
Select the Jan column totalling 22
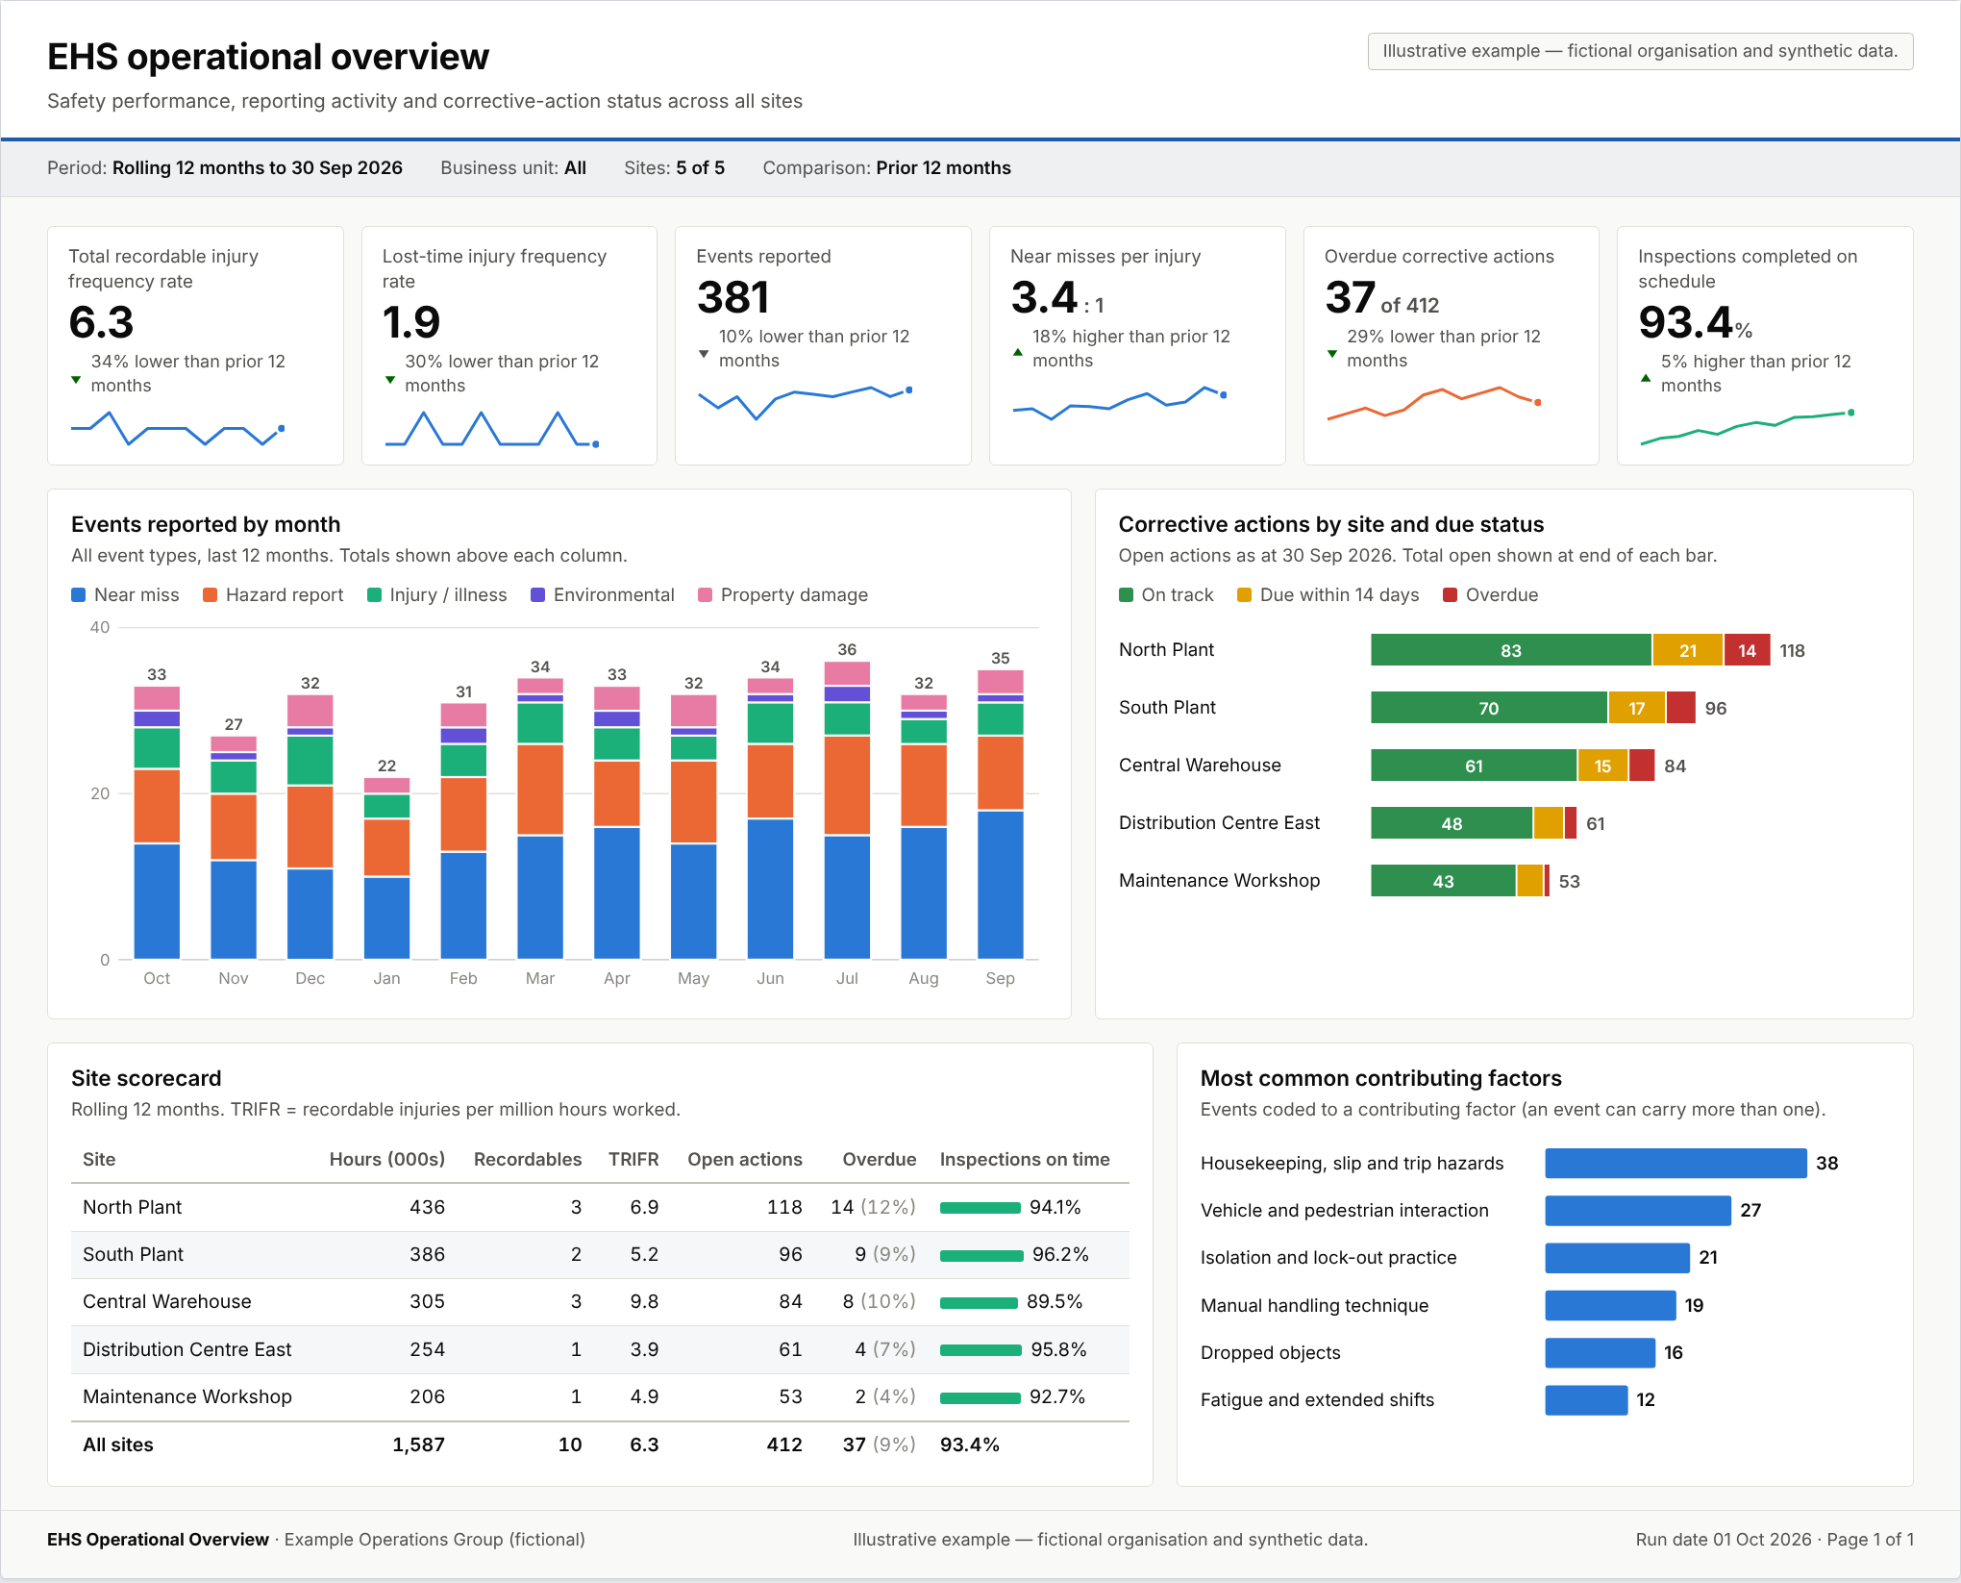point(386,868)
